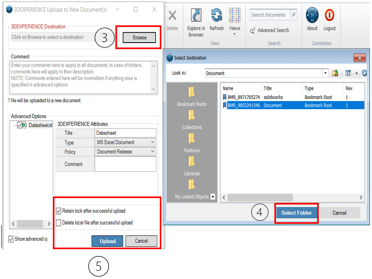The height and width of the screenshot is (279, 372).
Task: Click bookmark icon of BMR_9852241546
Action: pyautogui.click(x=224, y=105)
